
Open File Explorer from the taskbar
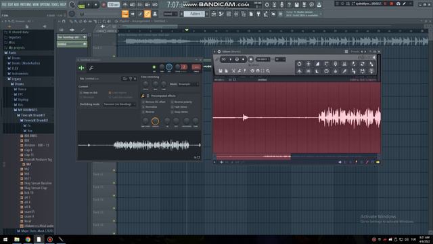point(17,239)
